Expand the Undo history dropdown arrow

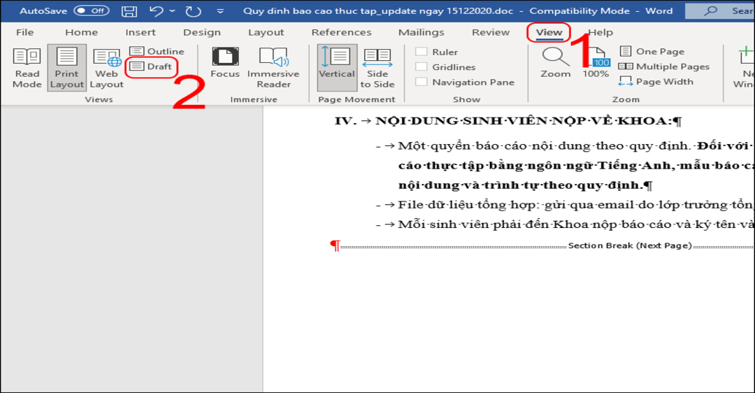(x=172, y=11)
